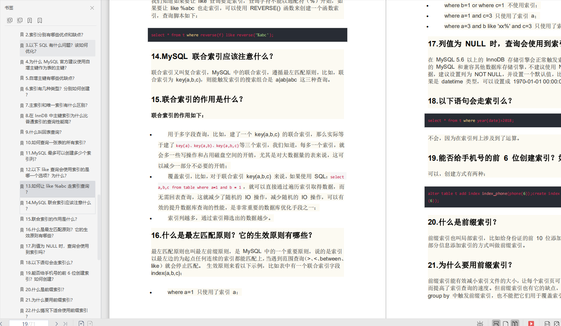Click page heading 18.以下语句会走索引么?

coord(470,101)
